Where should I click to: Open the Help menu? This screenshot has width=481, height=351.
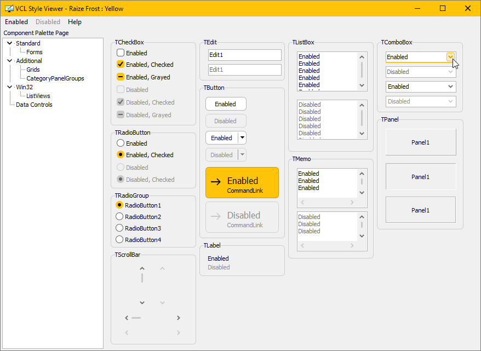(75, 22)
